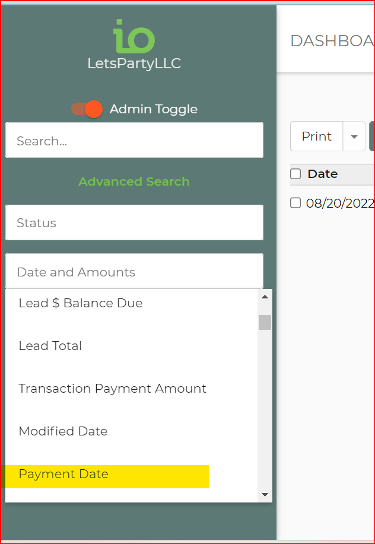
Task: Click the dropdown list scrollbar thumb
Action: pos(265,322)
